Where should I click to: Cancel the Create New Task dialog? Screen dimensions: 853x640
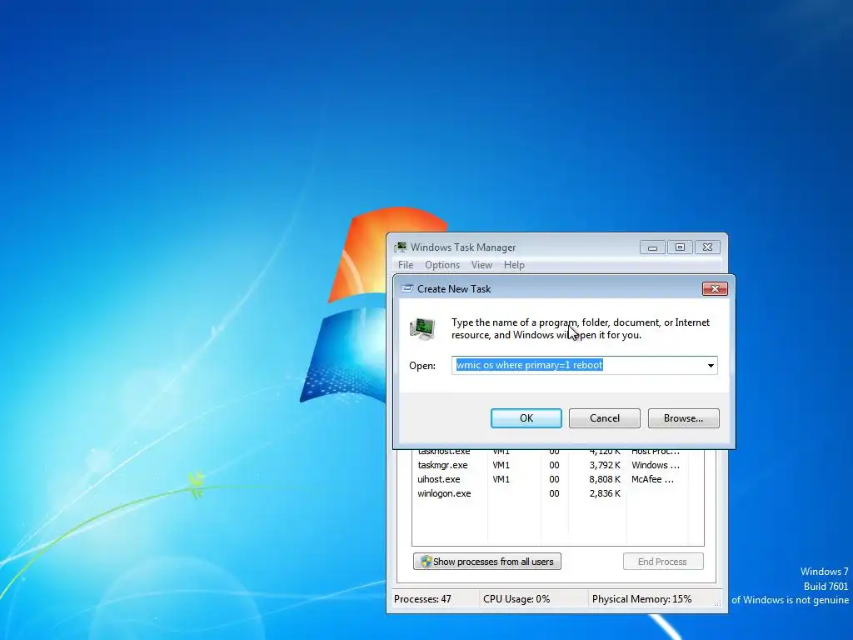pos(605,418)
